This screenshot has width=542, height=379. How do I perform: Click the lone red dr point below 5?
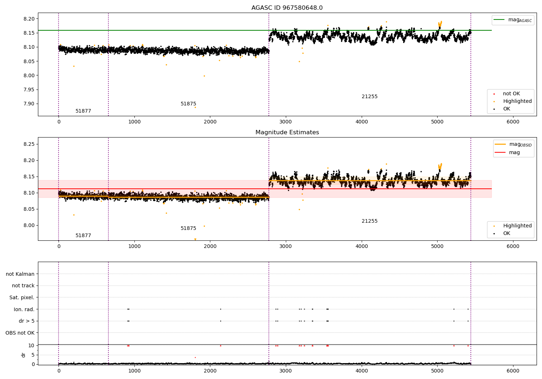point(195,357)
